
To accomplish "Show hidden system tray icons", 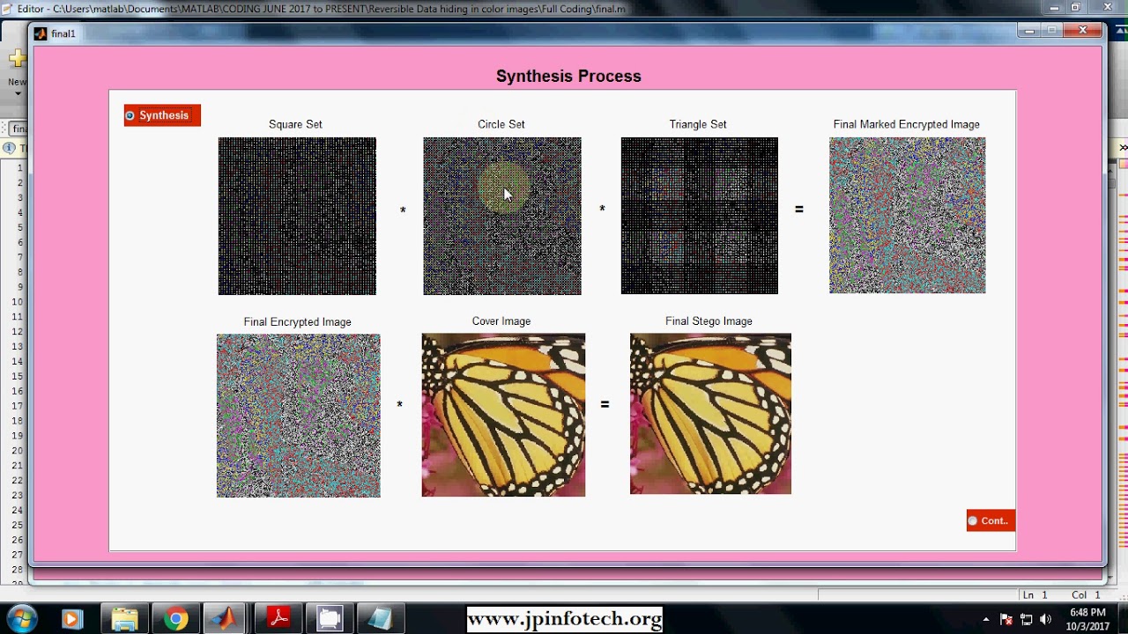I will coord(986,620).
